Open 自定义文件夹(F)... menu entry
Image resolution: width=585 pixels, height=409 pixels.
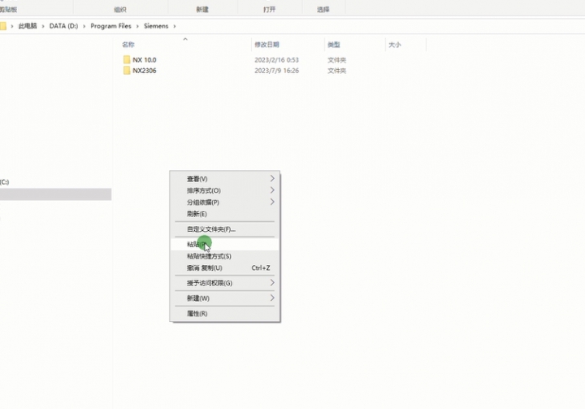click(x=224, y=229)
